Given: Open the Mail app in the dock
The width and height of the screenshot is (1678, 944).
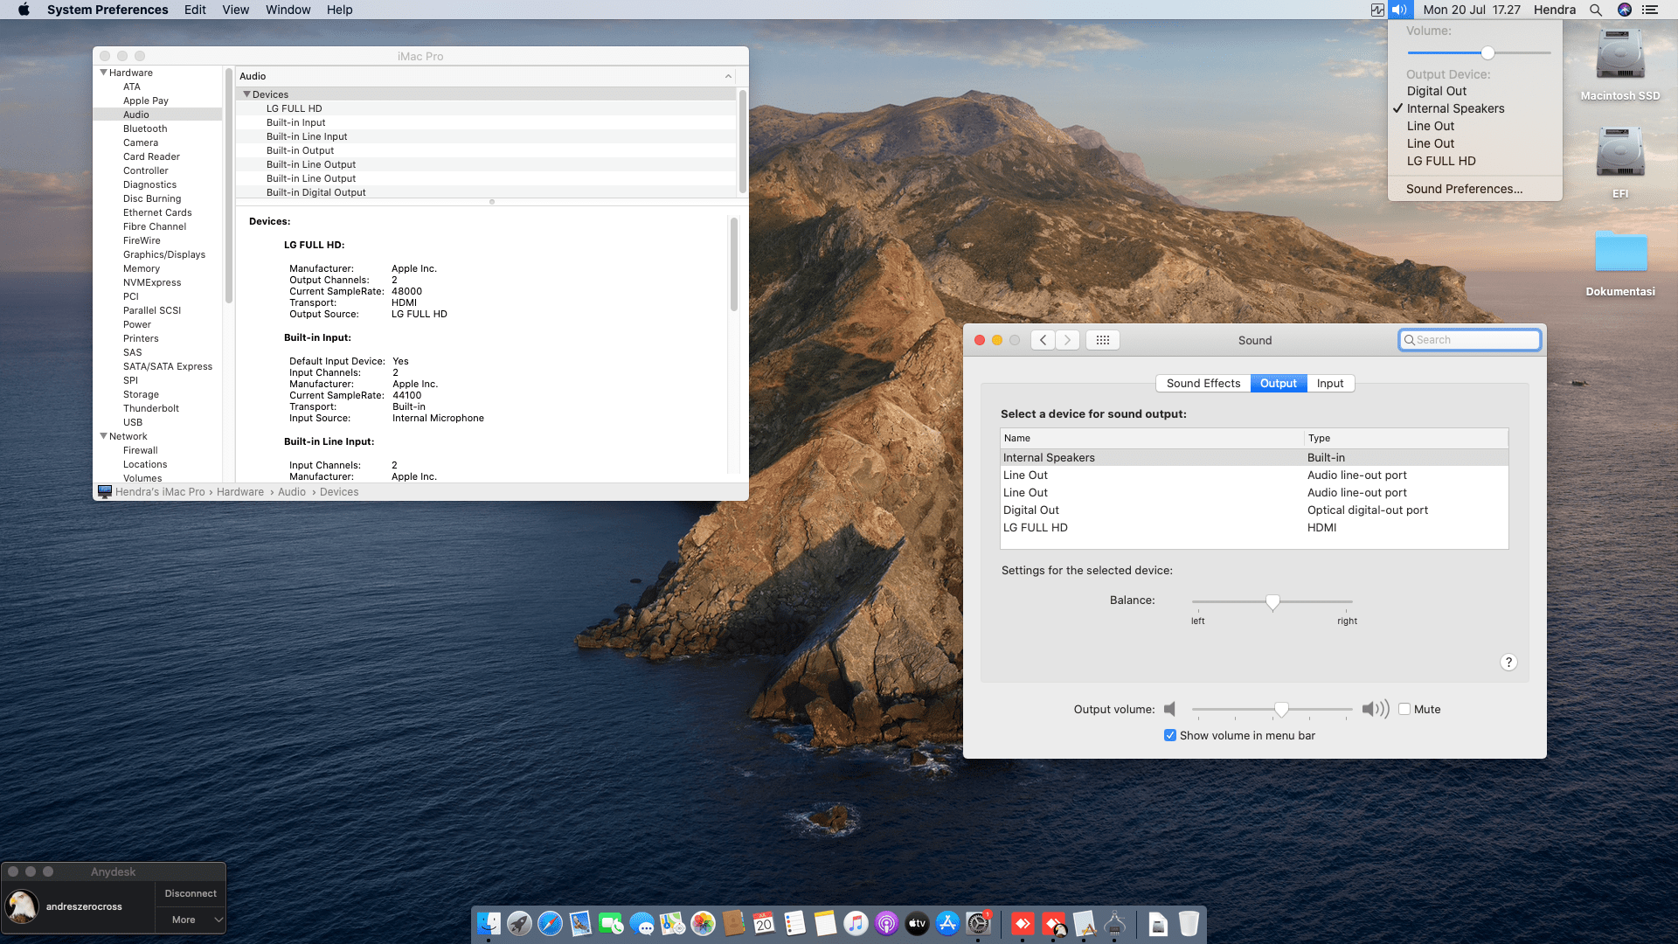Looking at the screenshot, I should click(580, 923).
